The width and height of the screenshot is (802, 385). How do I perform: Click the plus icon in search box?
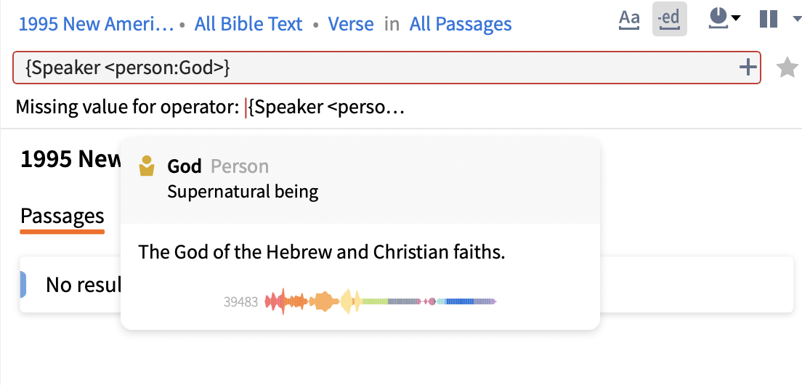(x=747, y=68)
